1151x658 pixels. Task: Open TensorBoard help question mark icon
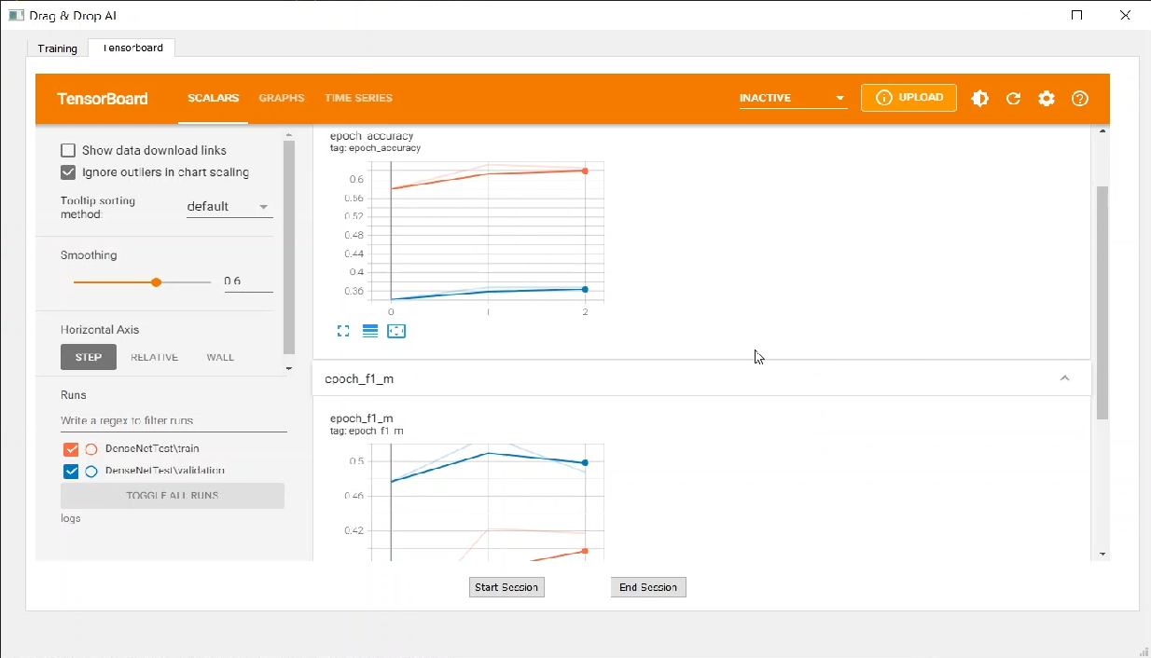point(1080,98)
